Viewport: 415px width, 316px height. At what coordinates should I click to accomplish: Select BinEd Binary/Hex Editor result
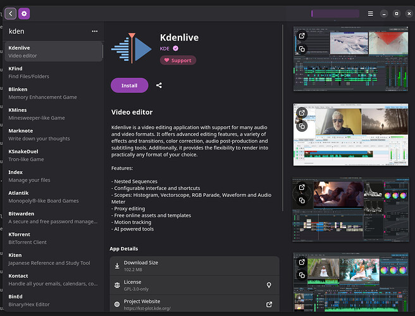(x=54, y=300)
